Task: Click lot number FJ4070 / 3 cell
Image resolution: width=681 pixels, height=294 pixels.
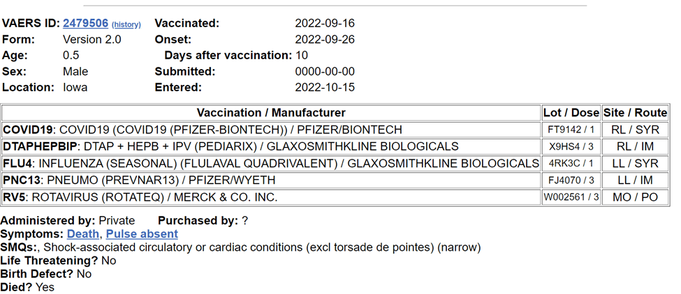Action: [571, 180]
